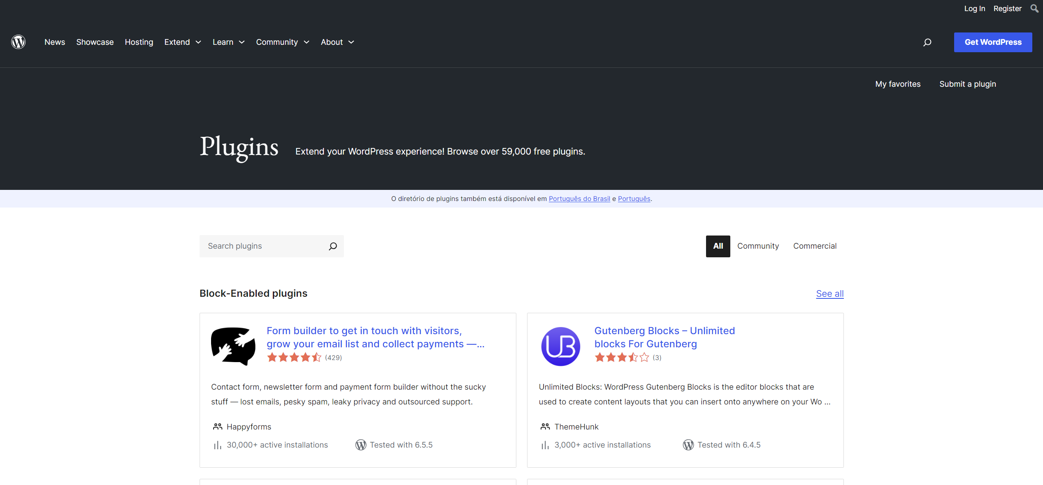Viewport: 1043px width, 485px height.
Task: Select the Commercial filter toggle
Action: tap(815, 246)
